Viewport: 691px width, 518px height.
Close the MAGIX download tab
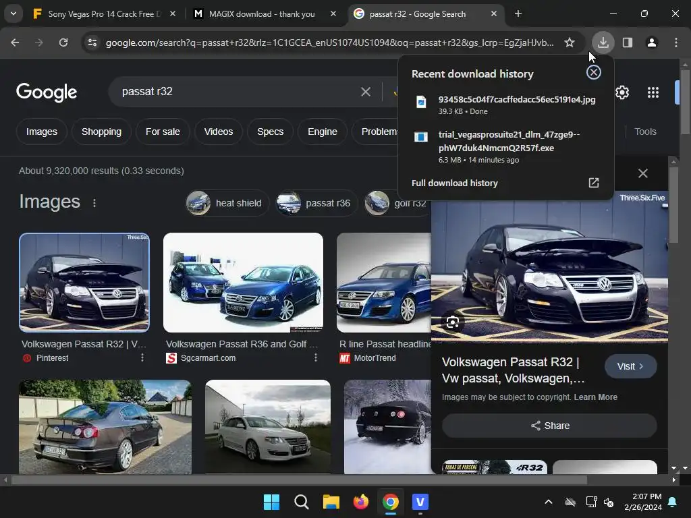pyautogui.click(x=333, y=14)
